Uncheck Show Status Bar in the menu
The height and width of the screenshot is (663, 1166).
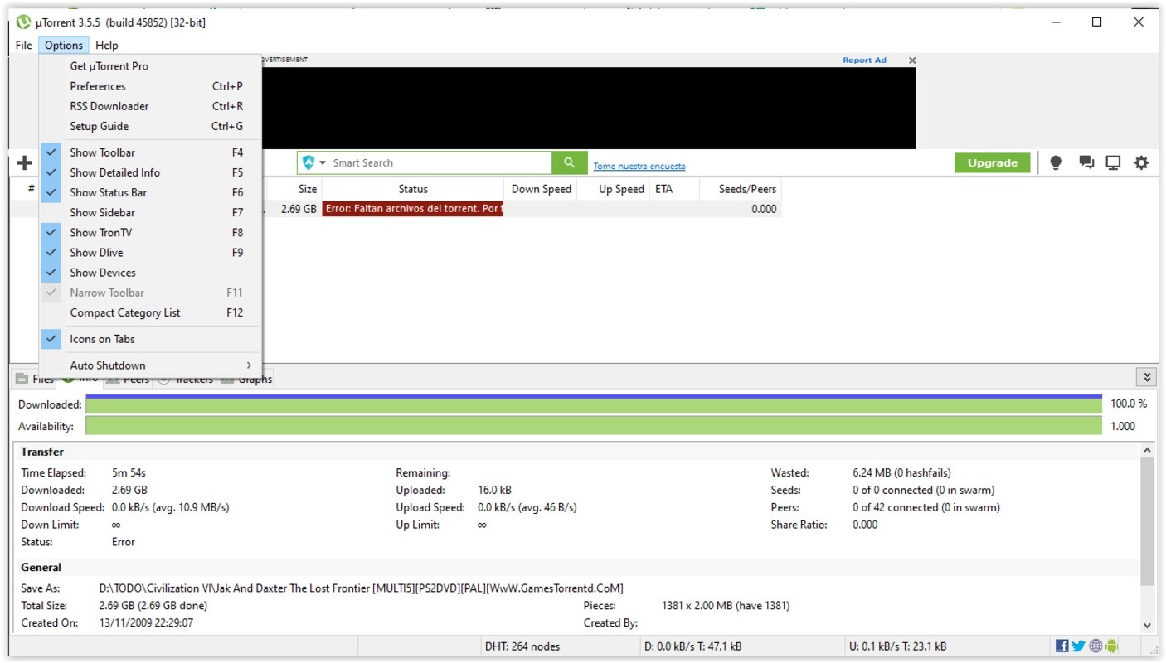coord(108,193)
